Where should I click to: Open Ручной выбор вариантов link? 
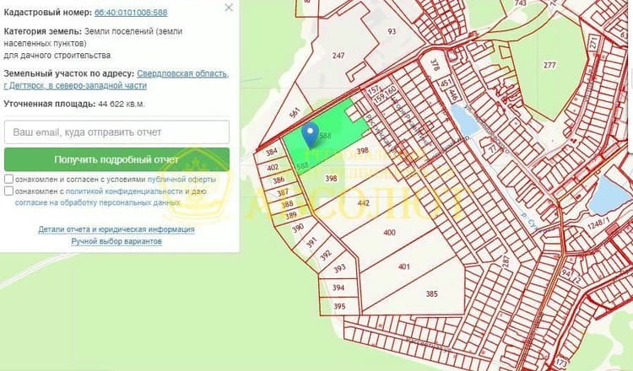pos(116,241)
